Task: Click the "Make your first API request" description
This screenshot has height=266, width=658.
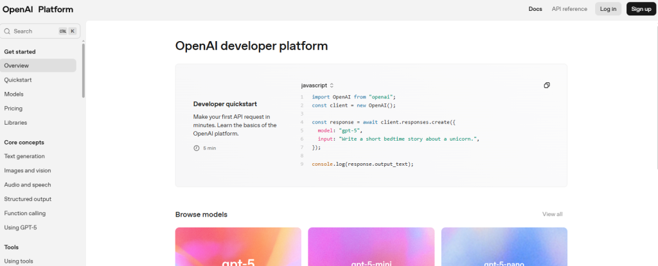Action: (x=235, y=125)
